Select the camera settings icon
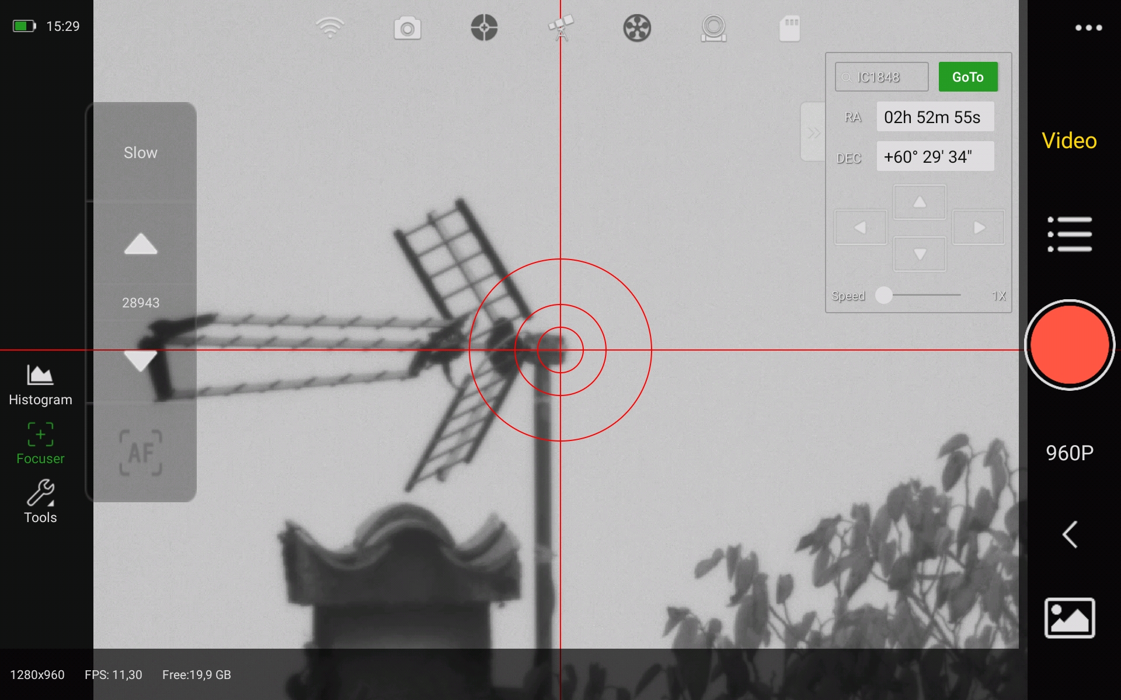This screenshot has height=700, width=1121. click(408, 26)
